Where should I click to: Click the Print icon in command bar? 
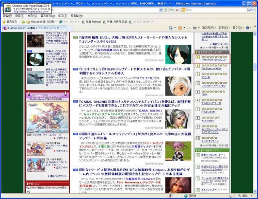(195, 28)
